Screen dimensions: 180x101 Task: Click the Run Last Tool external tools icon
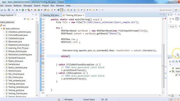(29, 10)
